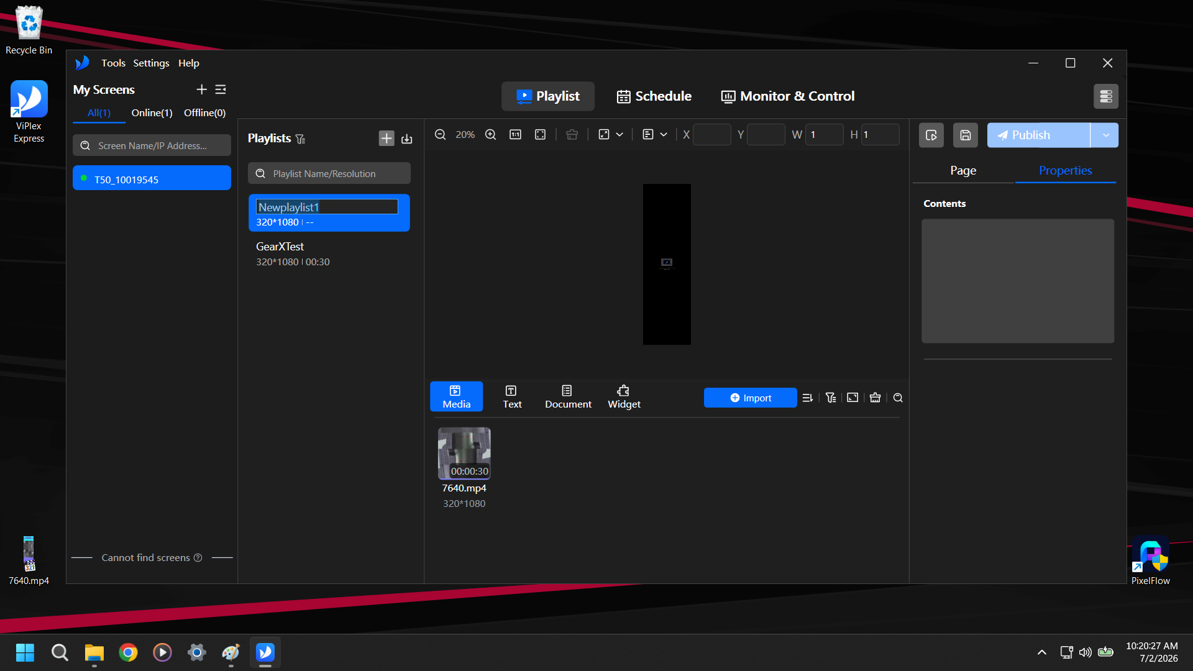Select the 7640.mp4 media thumbnail

[464, 453]
